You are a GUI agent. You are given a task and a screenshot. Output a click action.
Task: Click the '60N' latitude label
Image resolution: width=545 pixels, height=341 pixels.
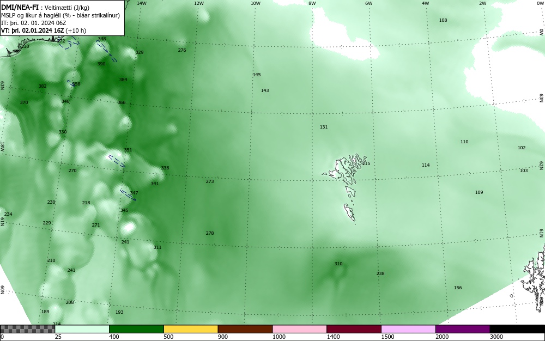click(x=2, y=290)
